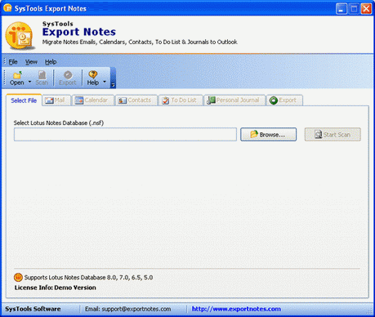
Task: Open the File menu
Action: 13,62
